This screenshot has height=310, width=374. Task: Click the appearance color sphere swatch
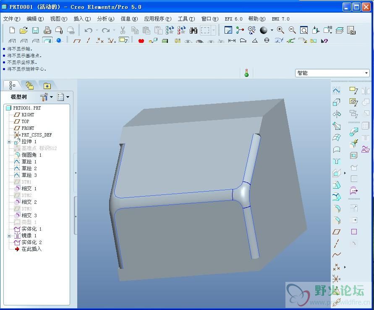(264, 30)
